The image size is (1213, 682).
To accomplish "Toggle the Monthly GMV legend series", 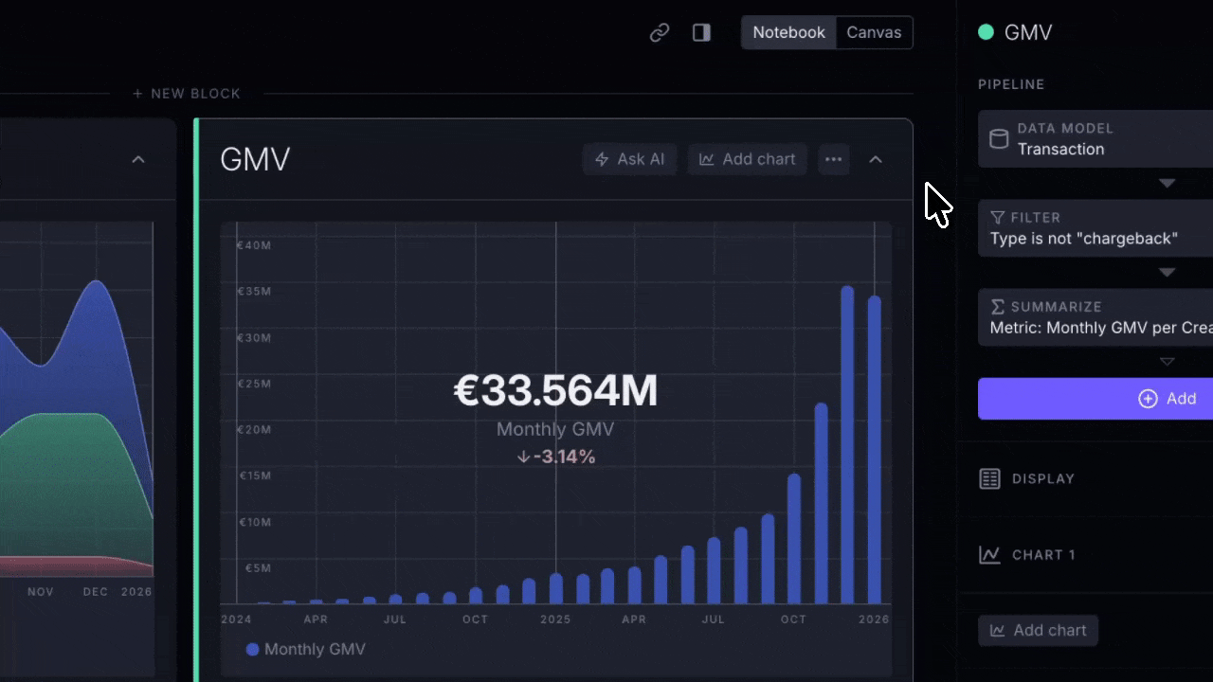I will pyautogui.click(x=305, y=649).
